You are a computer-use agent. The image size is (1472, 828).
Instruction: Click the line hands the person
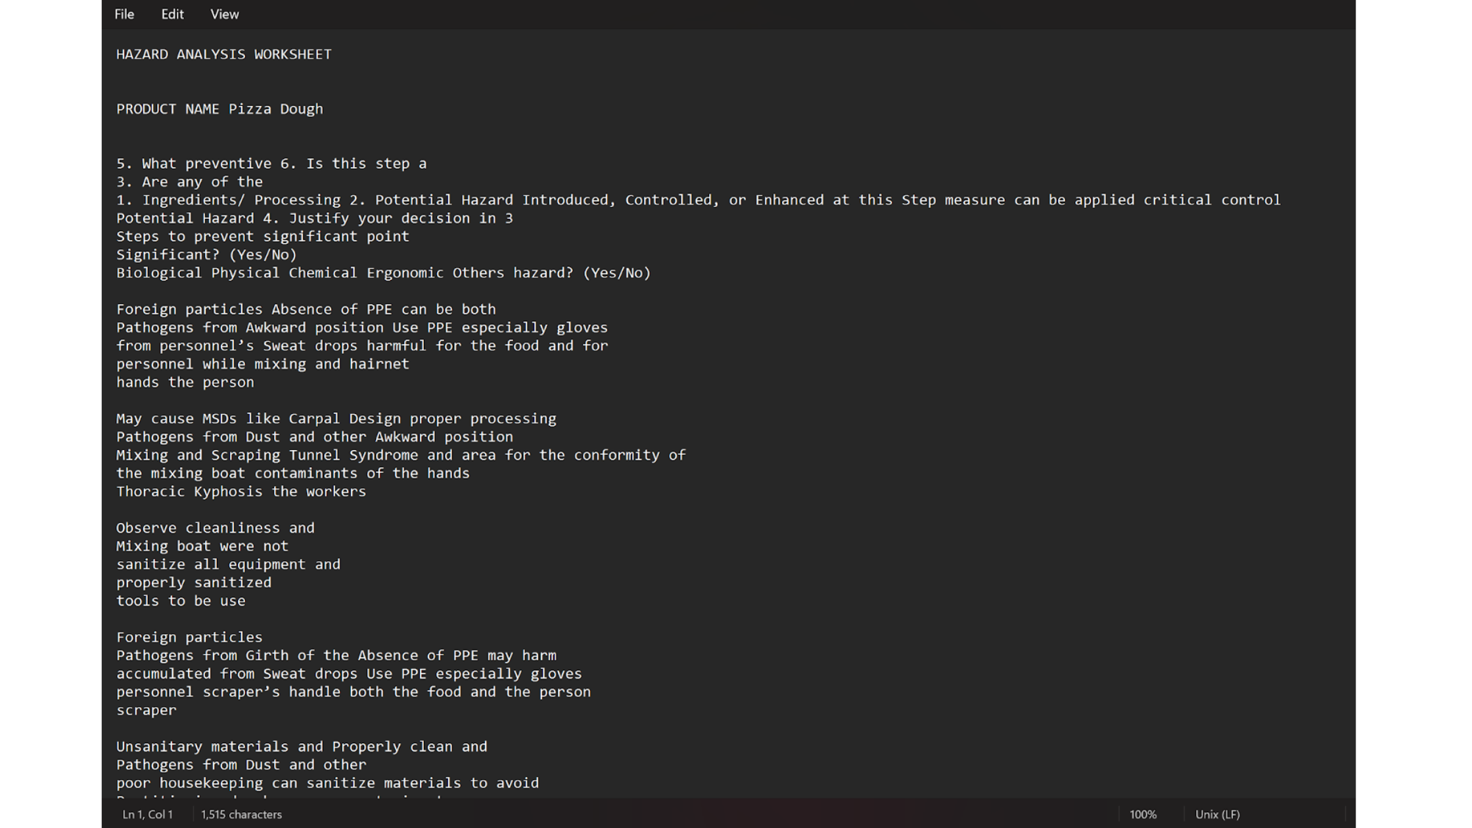pos(185,382)
